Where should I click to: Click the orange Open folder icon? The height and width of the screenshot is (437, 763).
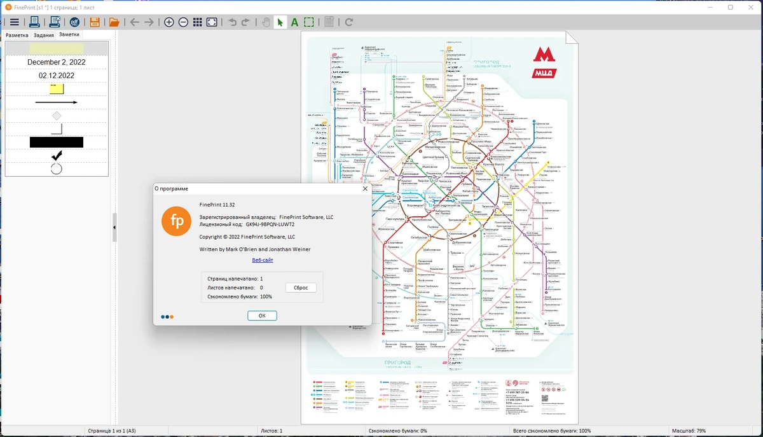pyautogui.click(x=114, y=22)
